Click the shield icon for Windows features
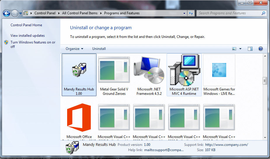The width and height of the screenshot is (270, 159). point(6,42)
